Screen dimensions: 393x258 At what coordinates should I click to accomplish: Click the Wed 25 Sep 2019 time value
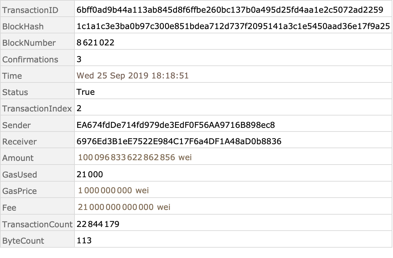click(x=133, y=76)
